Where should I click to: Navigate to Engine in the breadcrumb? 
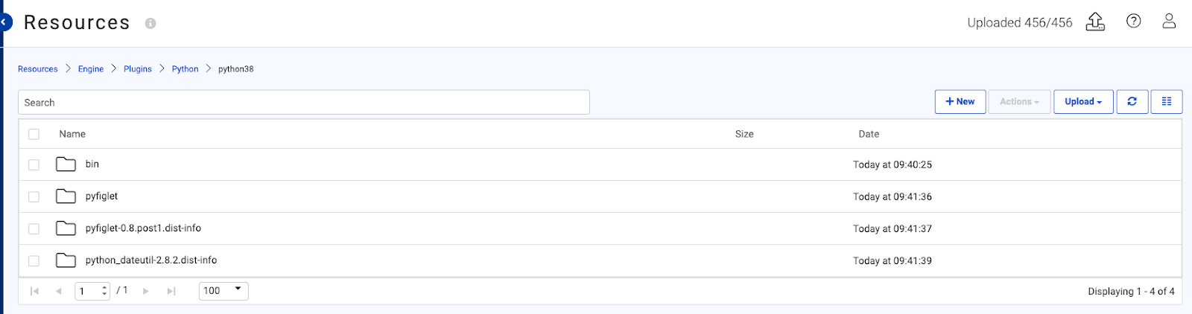(x=91, y=69)
